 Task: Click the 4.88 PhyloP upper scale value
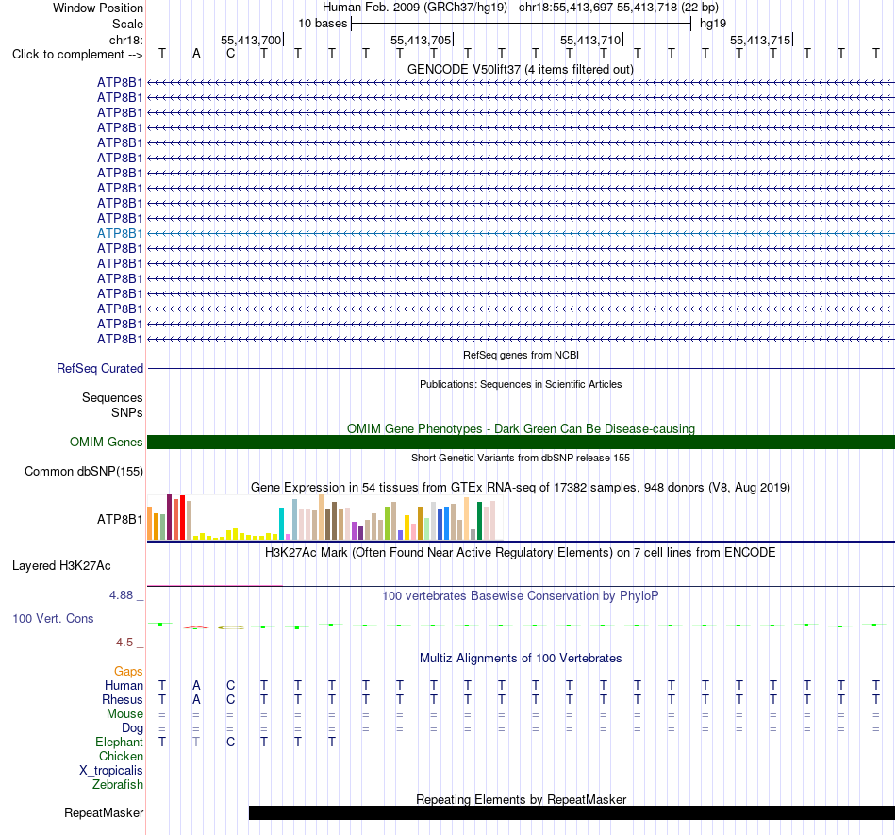point(121,595)
